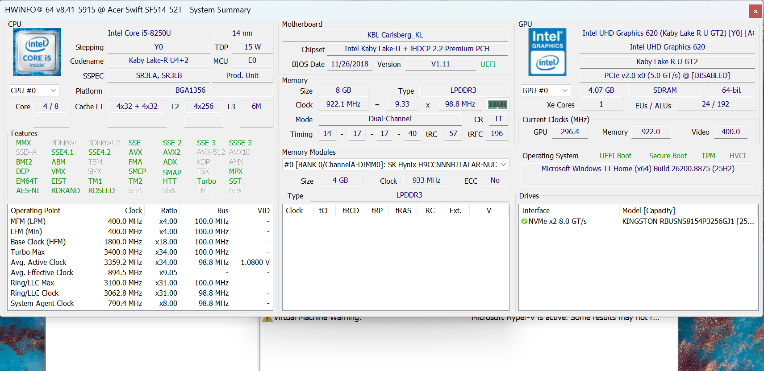Image resolution: width=764 pixels, height=371 pixels.
Task: Click the 4 / 8 core count
Action: 51,106
